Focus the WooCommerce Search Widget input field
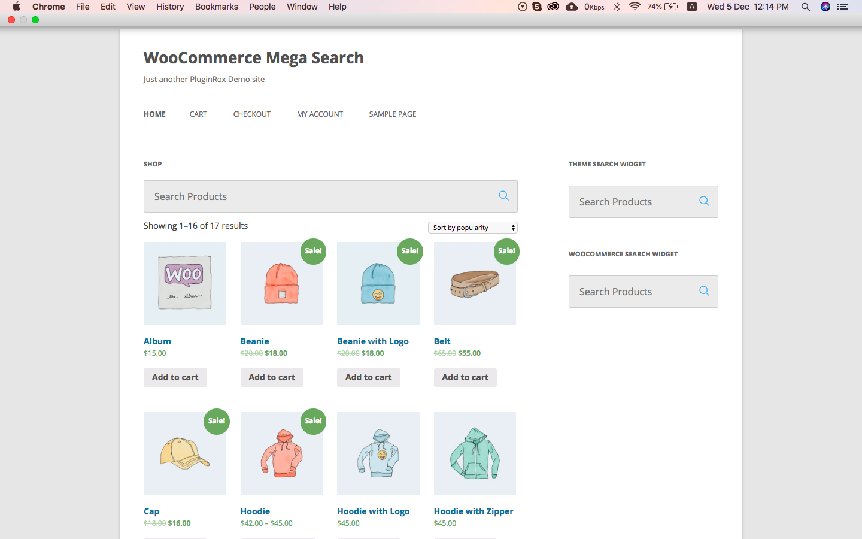 click(x=644, y=292)
